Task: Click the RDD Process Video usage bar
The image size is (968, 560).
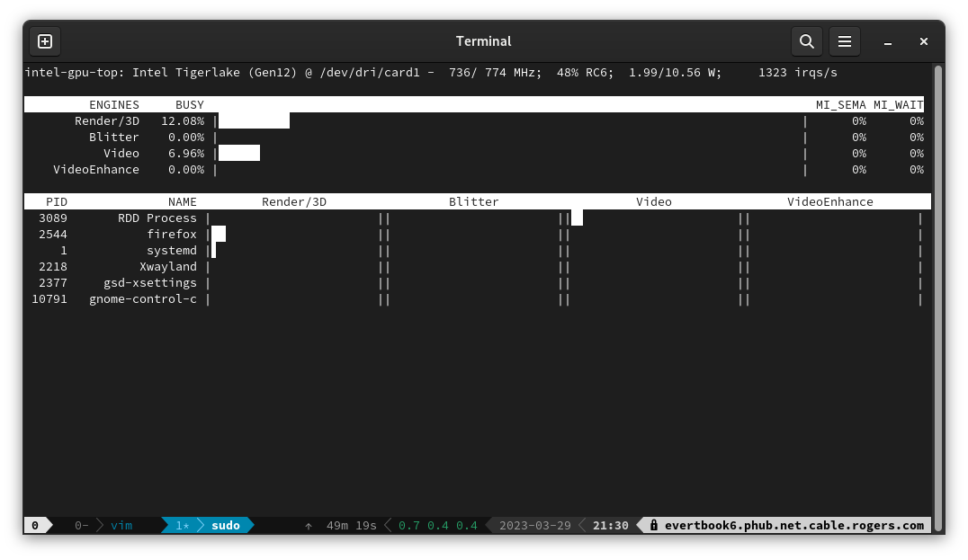Action: pyautogui.click(x=578, y=218)
